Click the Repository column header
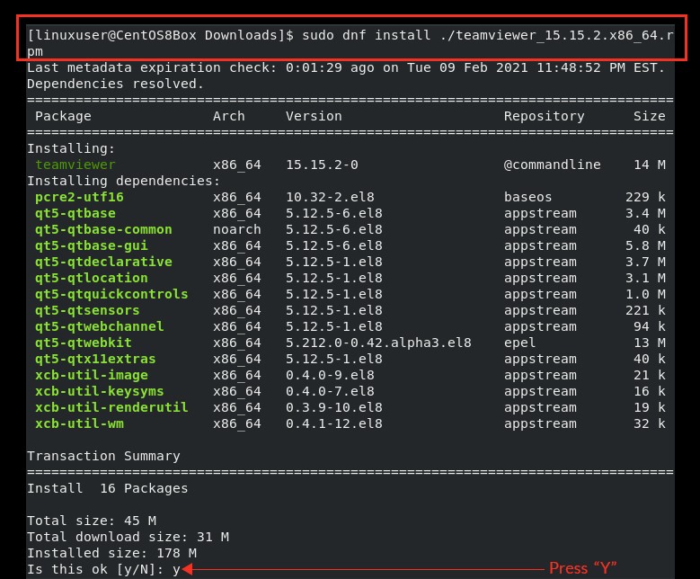700x579 pixels. tap(544, 116)
